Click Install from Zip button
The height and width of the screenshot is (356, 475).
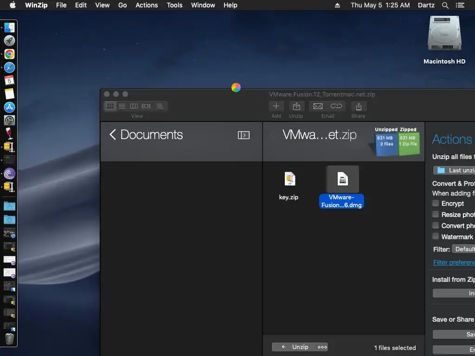454,293
